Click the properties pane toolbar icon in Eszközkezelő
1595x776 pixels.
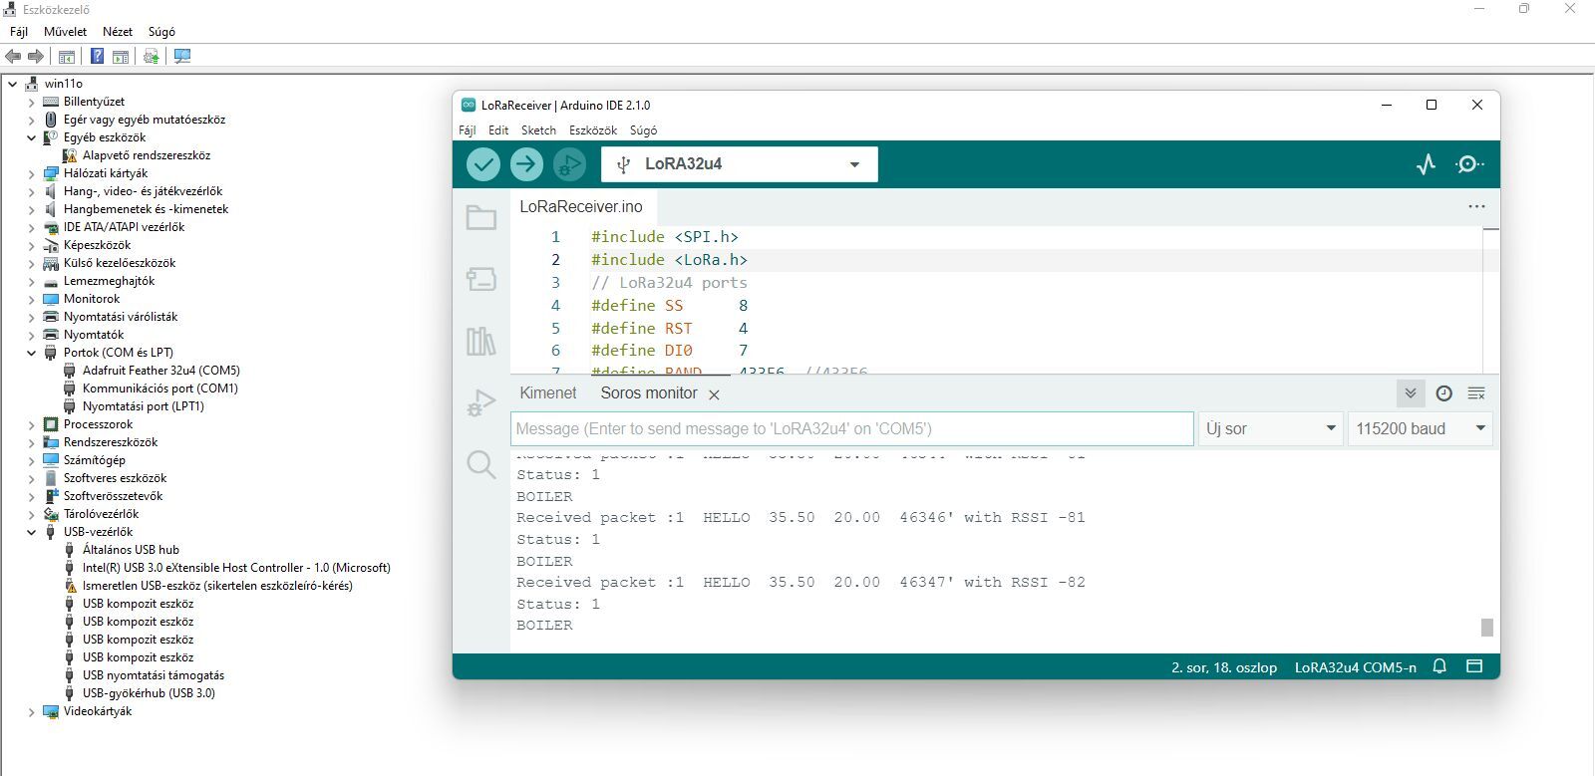tap(121, 57)
